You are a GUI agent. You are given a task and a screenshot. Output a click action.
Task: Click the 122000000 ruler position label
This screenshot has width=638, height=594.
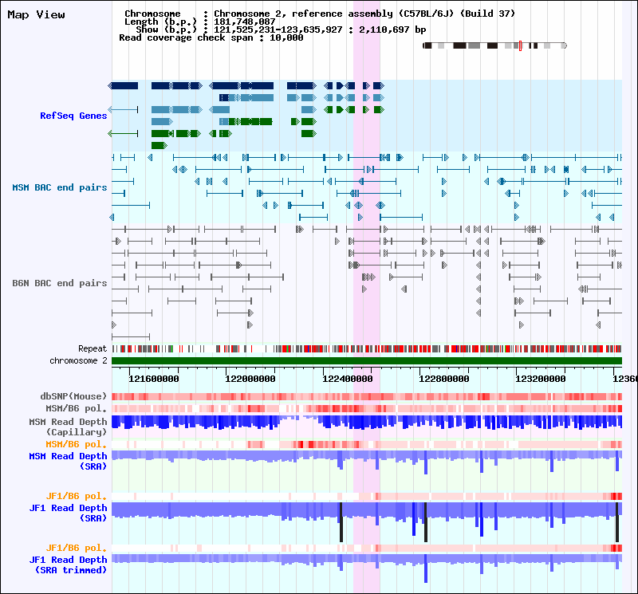[250, 380]
